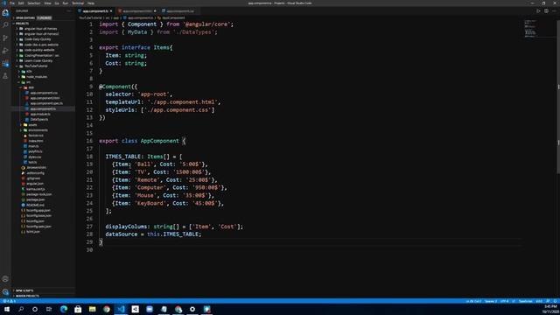Click the notification bell in status bar
Image resolution: width=560 pixels, height=315 pixels.
pyautogui.click(x=555, y=301)
